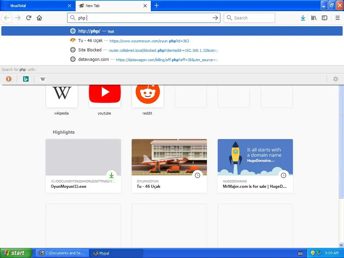Visit http://php/ suggestion

[x=172, y=31]
